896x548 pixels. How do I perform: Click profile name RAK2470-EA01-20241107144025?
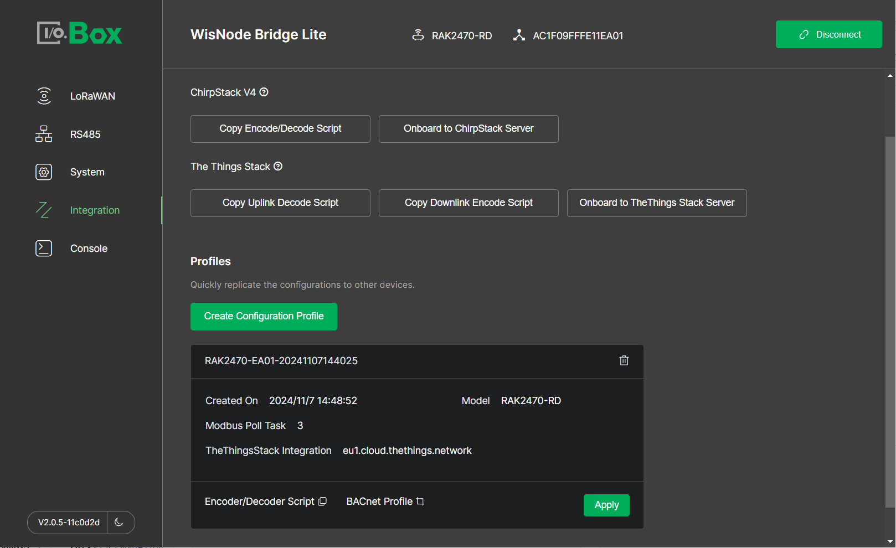[281, 361]
